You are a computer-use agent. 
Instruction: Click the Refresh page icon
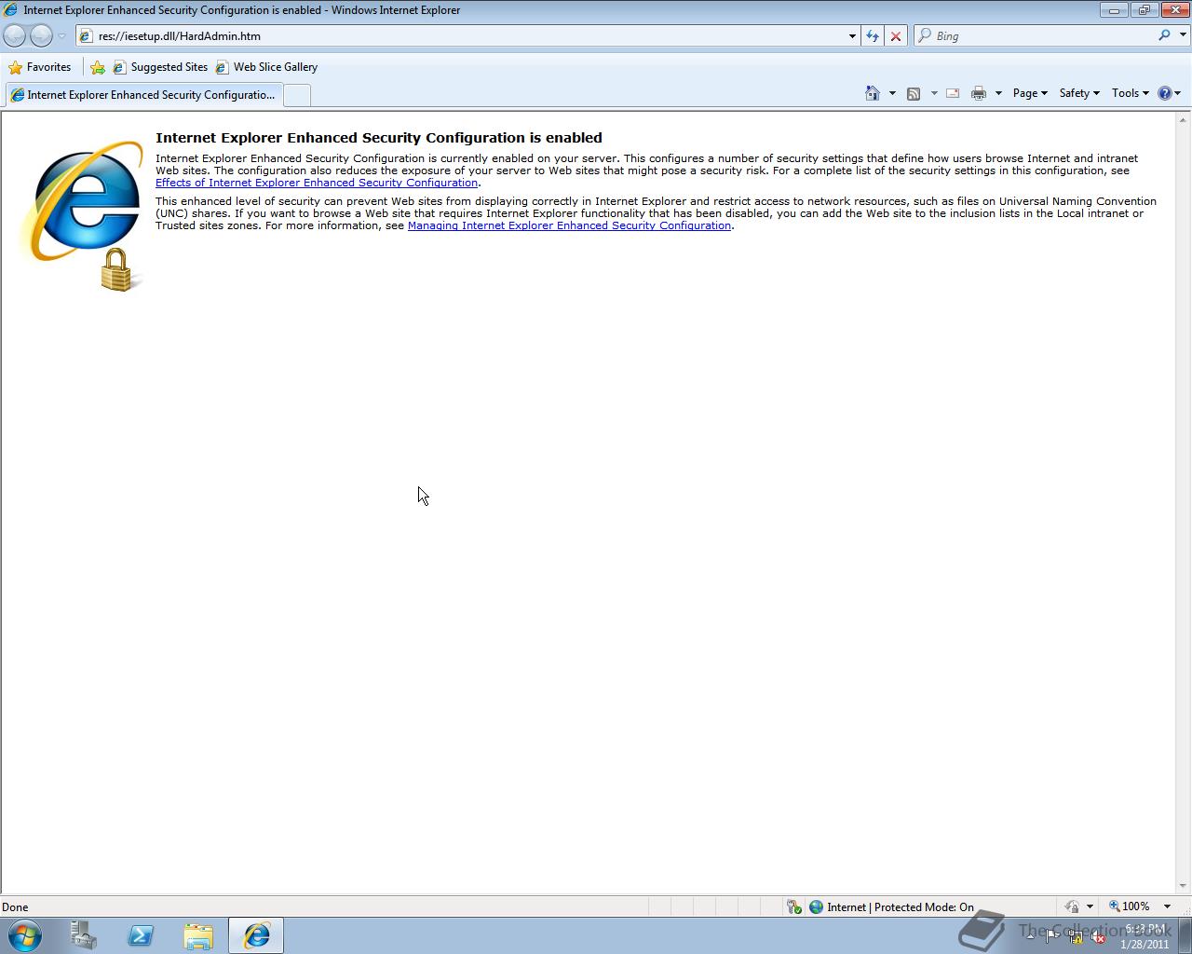click(872, 36)
